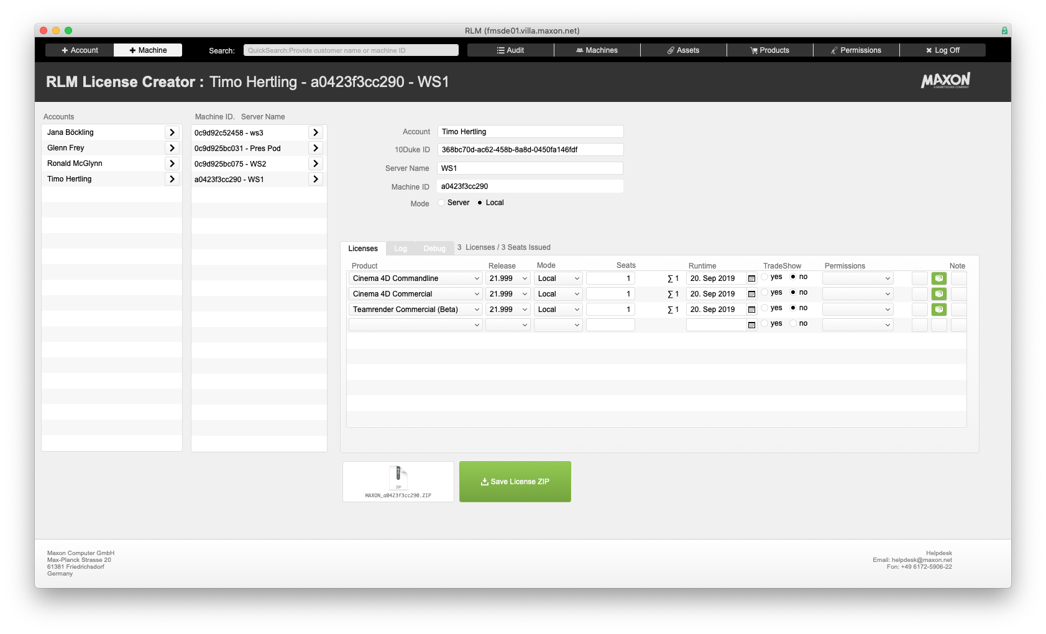Set TradeShow no for Teamrender Commercial (Beta)

pos(793,308)
